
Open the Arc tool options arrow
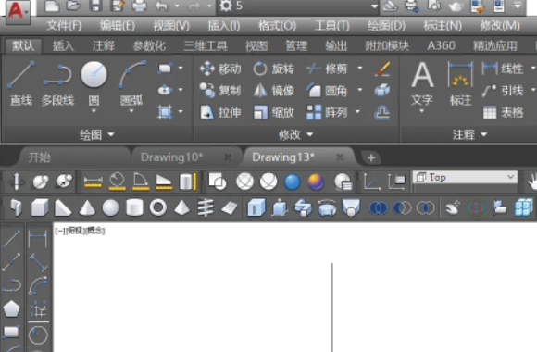coord(131,111)
